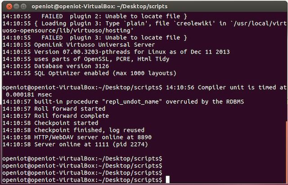Click the 'Roll forward complete' line

coord(56,116)
